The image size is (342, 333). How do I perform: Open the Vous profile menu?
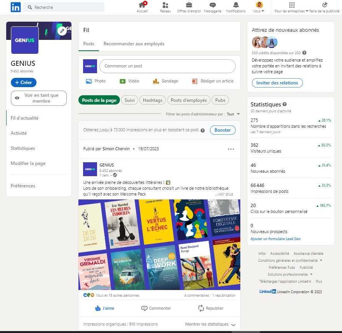click(259, 7)
